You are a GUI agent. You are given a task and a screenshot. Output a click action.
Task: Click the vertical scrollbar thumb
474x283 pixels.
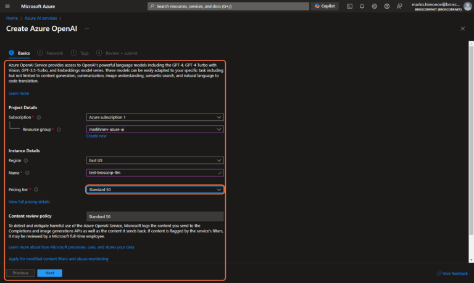(x=471, y=141)
